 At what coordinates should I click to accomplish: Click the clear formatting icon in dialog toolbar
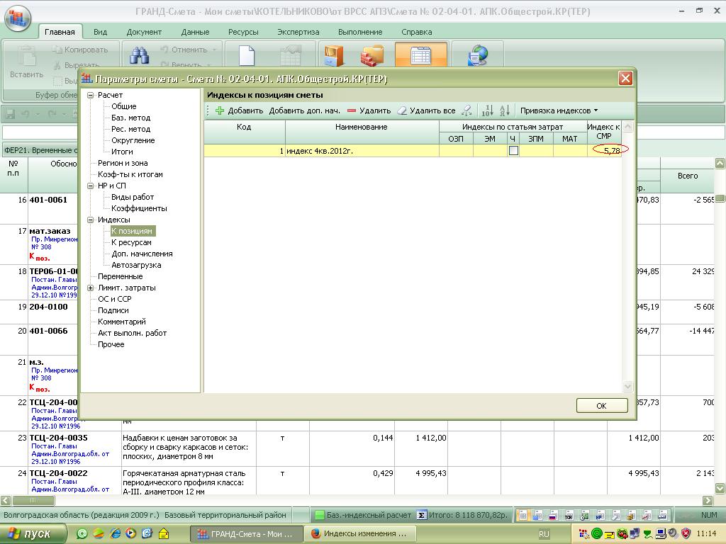467,110
